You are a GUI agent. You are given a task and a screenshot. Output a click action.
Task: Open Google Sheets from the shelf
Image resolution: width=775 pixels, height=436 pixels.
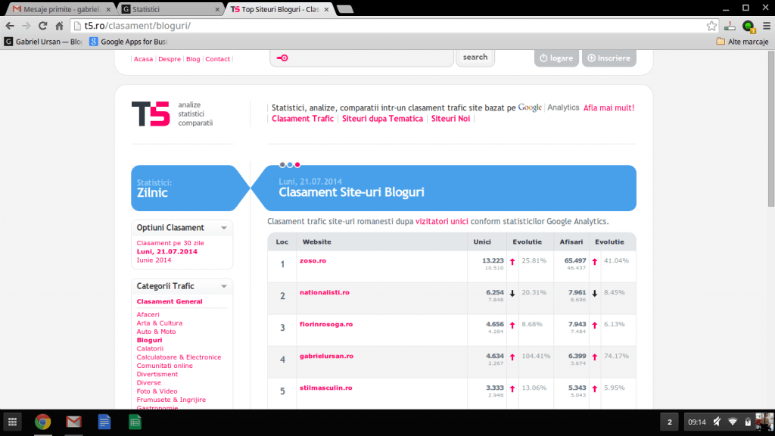click(x=135, y=422)
